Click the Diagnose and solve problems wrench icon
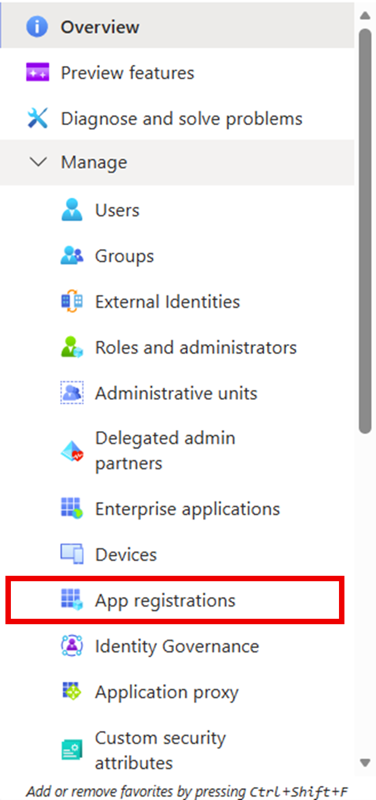Screen dimensions: 376x800 click(x=37, y=119)
